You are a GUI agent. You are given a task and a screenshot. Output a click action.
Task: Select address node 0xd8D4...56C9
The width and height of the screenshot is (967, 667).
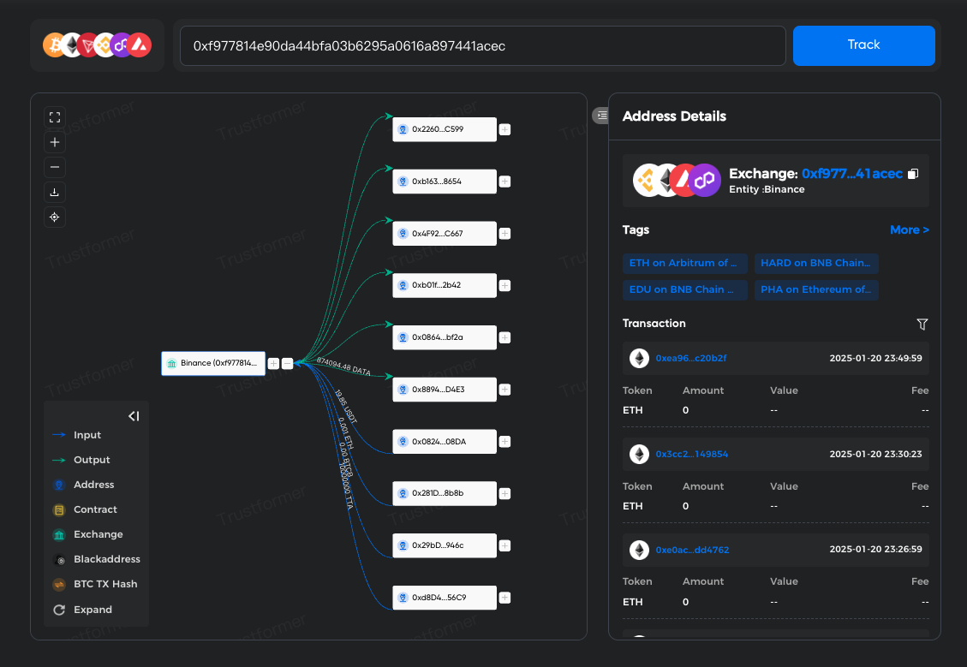pyautogui.click(x=445, y=598)
